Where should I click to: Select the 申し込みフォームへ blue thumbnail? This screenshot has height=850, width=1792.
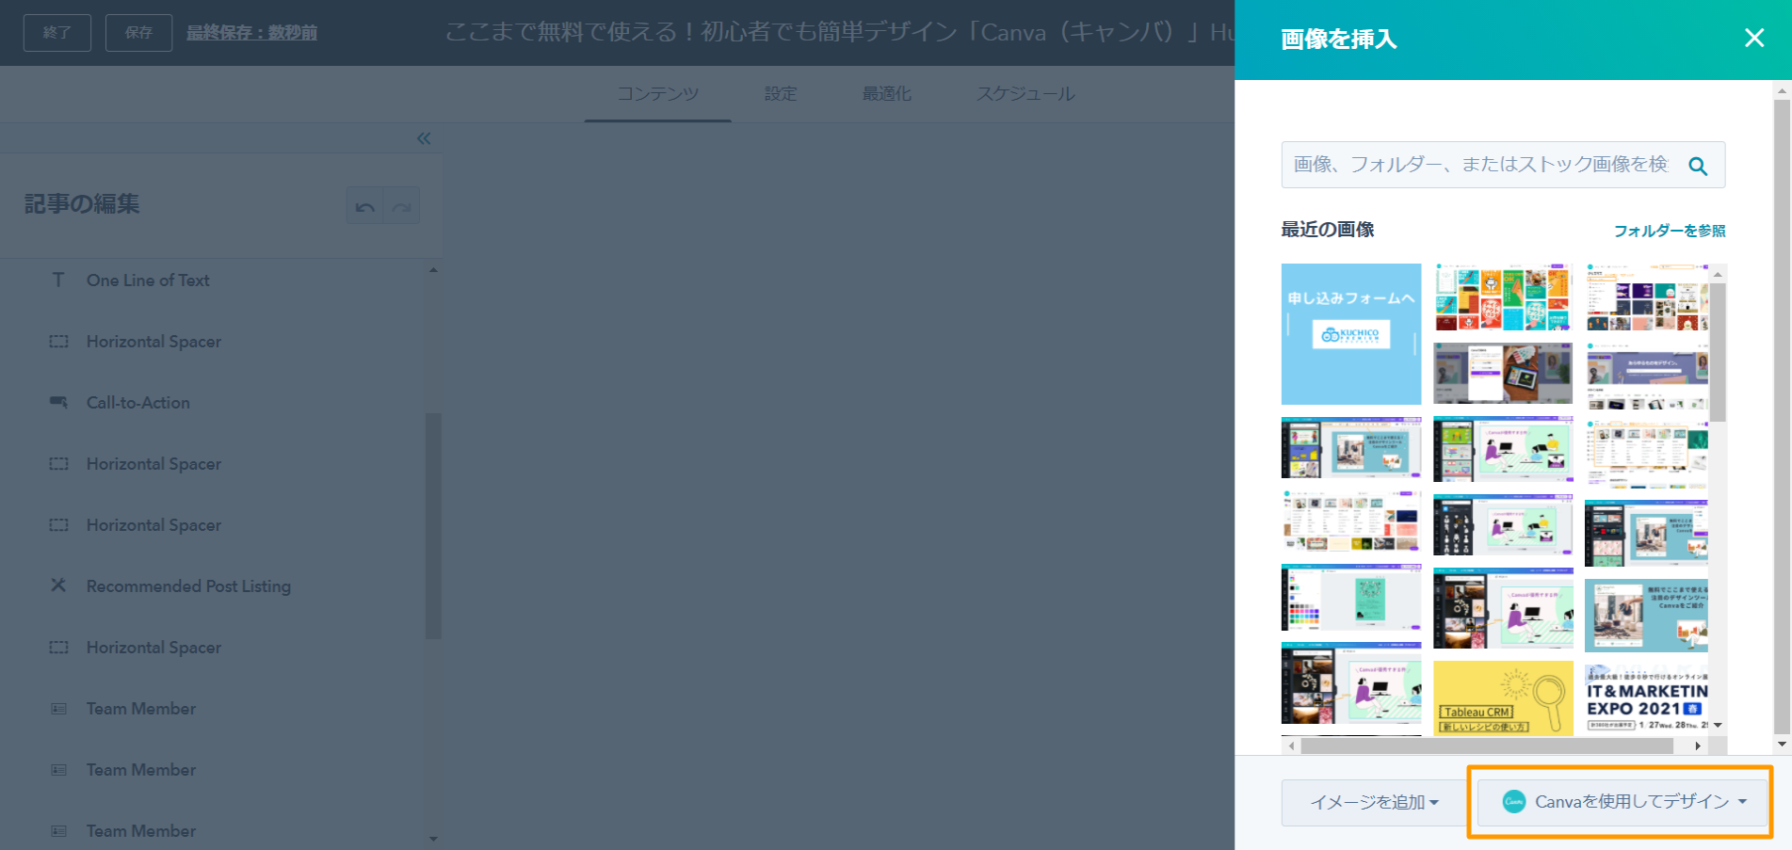1350,334
